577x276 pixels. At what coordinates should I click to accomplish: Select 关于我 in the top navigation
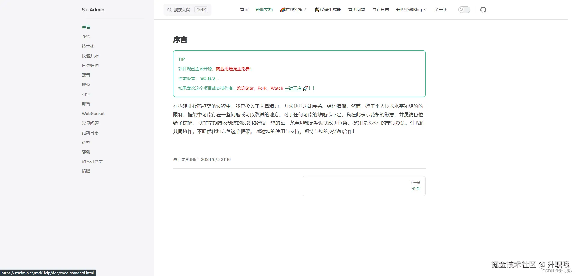[x=441, y=10]
